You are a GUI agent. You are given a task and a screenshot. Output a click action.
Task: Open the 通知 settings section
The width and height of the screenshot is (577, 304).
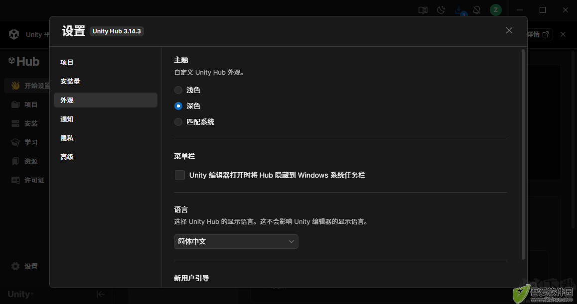click(x=105, y=119)
